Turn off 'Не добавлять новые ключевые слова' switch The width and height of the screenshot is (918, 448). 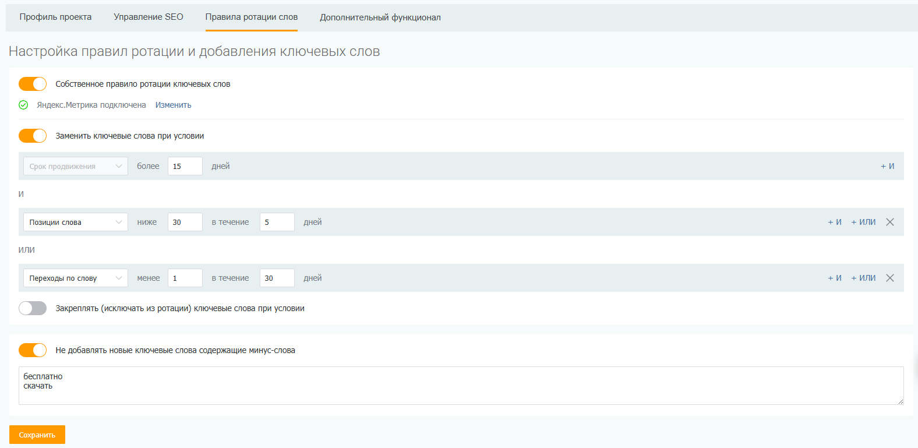(x=33, y=350)
